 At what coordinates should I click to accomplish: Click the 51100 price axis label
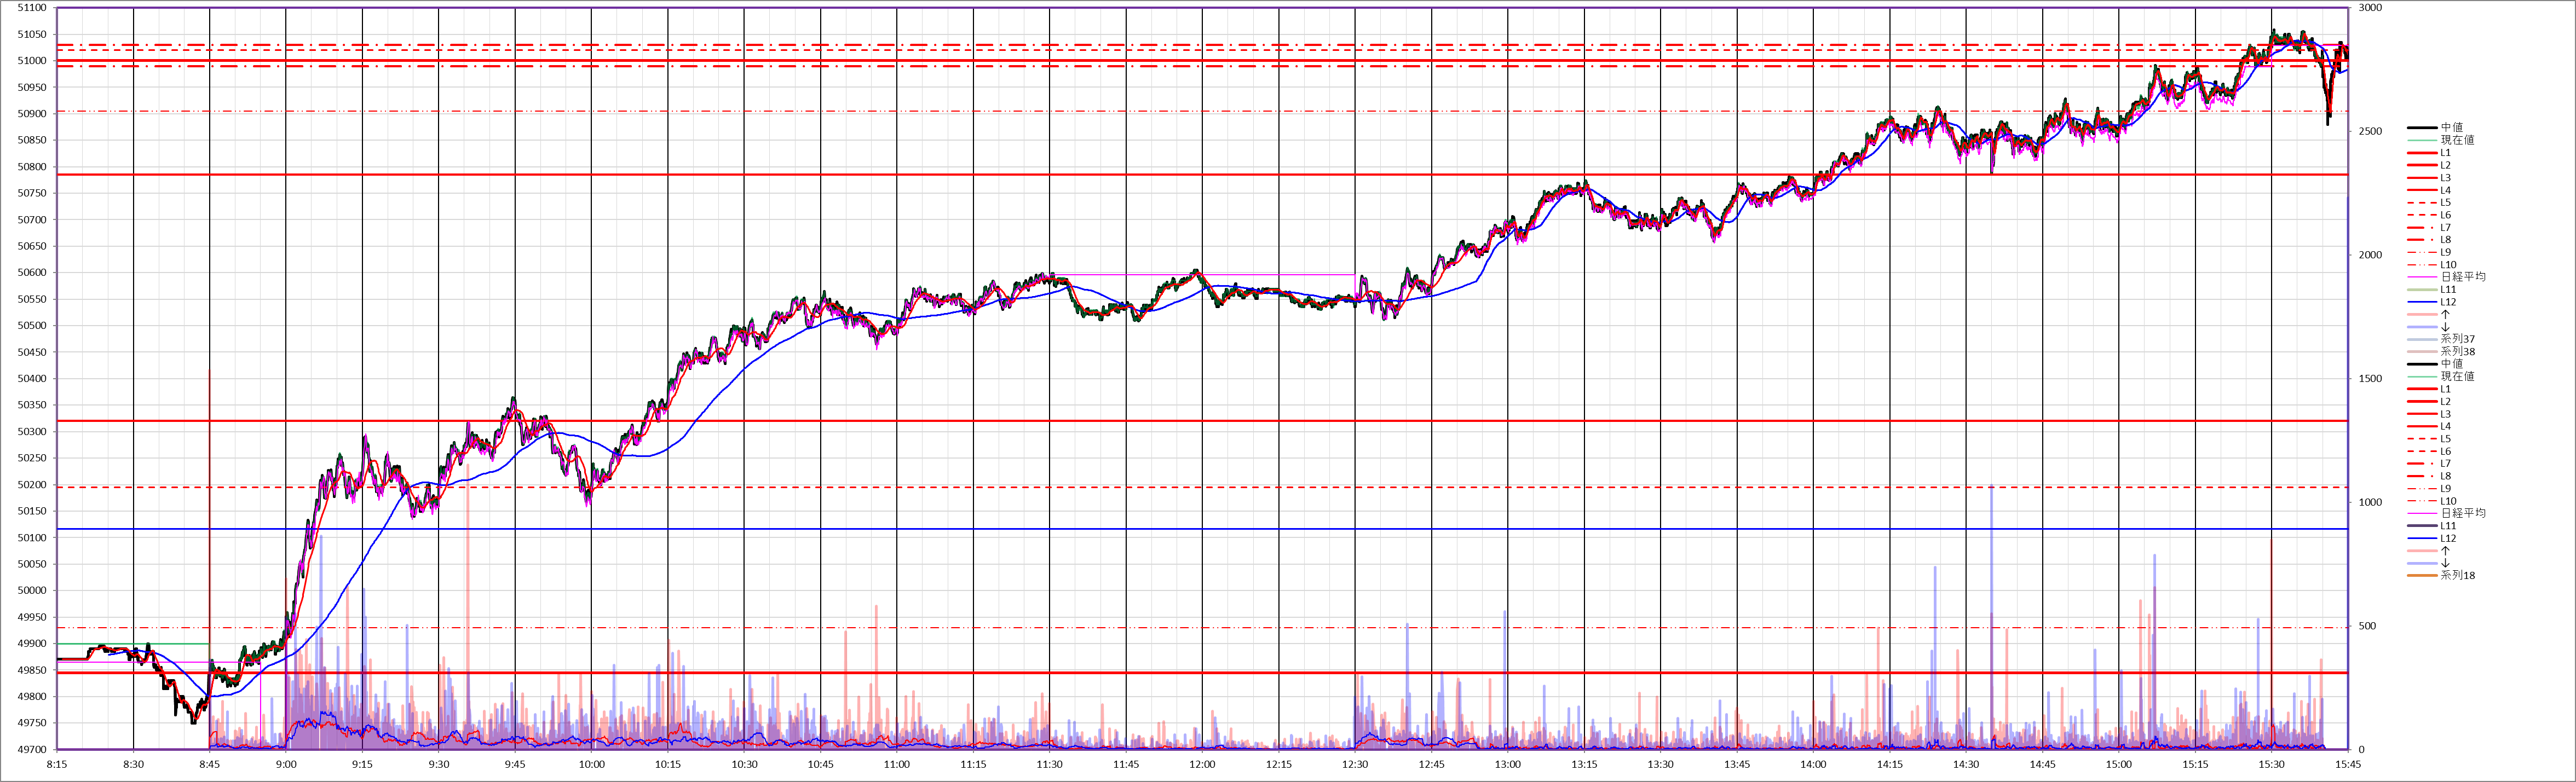(32, 8)
